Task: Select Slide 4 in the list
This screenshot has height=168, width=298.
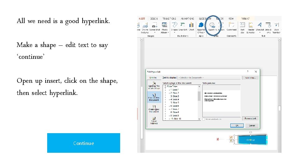Action: click(175, 100)
